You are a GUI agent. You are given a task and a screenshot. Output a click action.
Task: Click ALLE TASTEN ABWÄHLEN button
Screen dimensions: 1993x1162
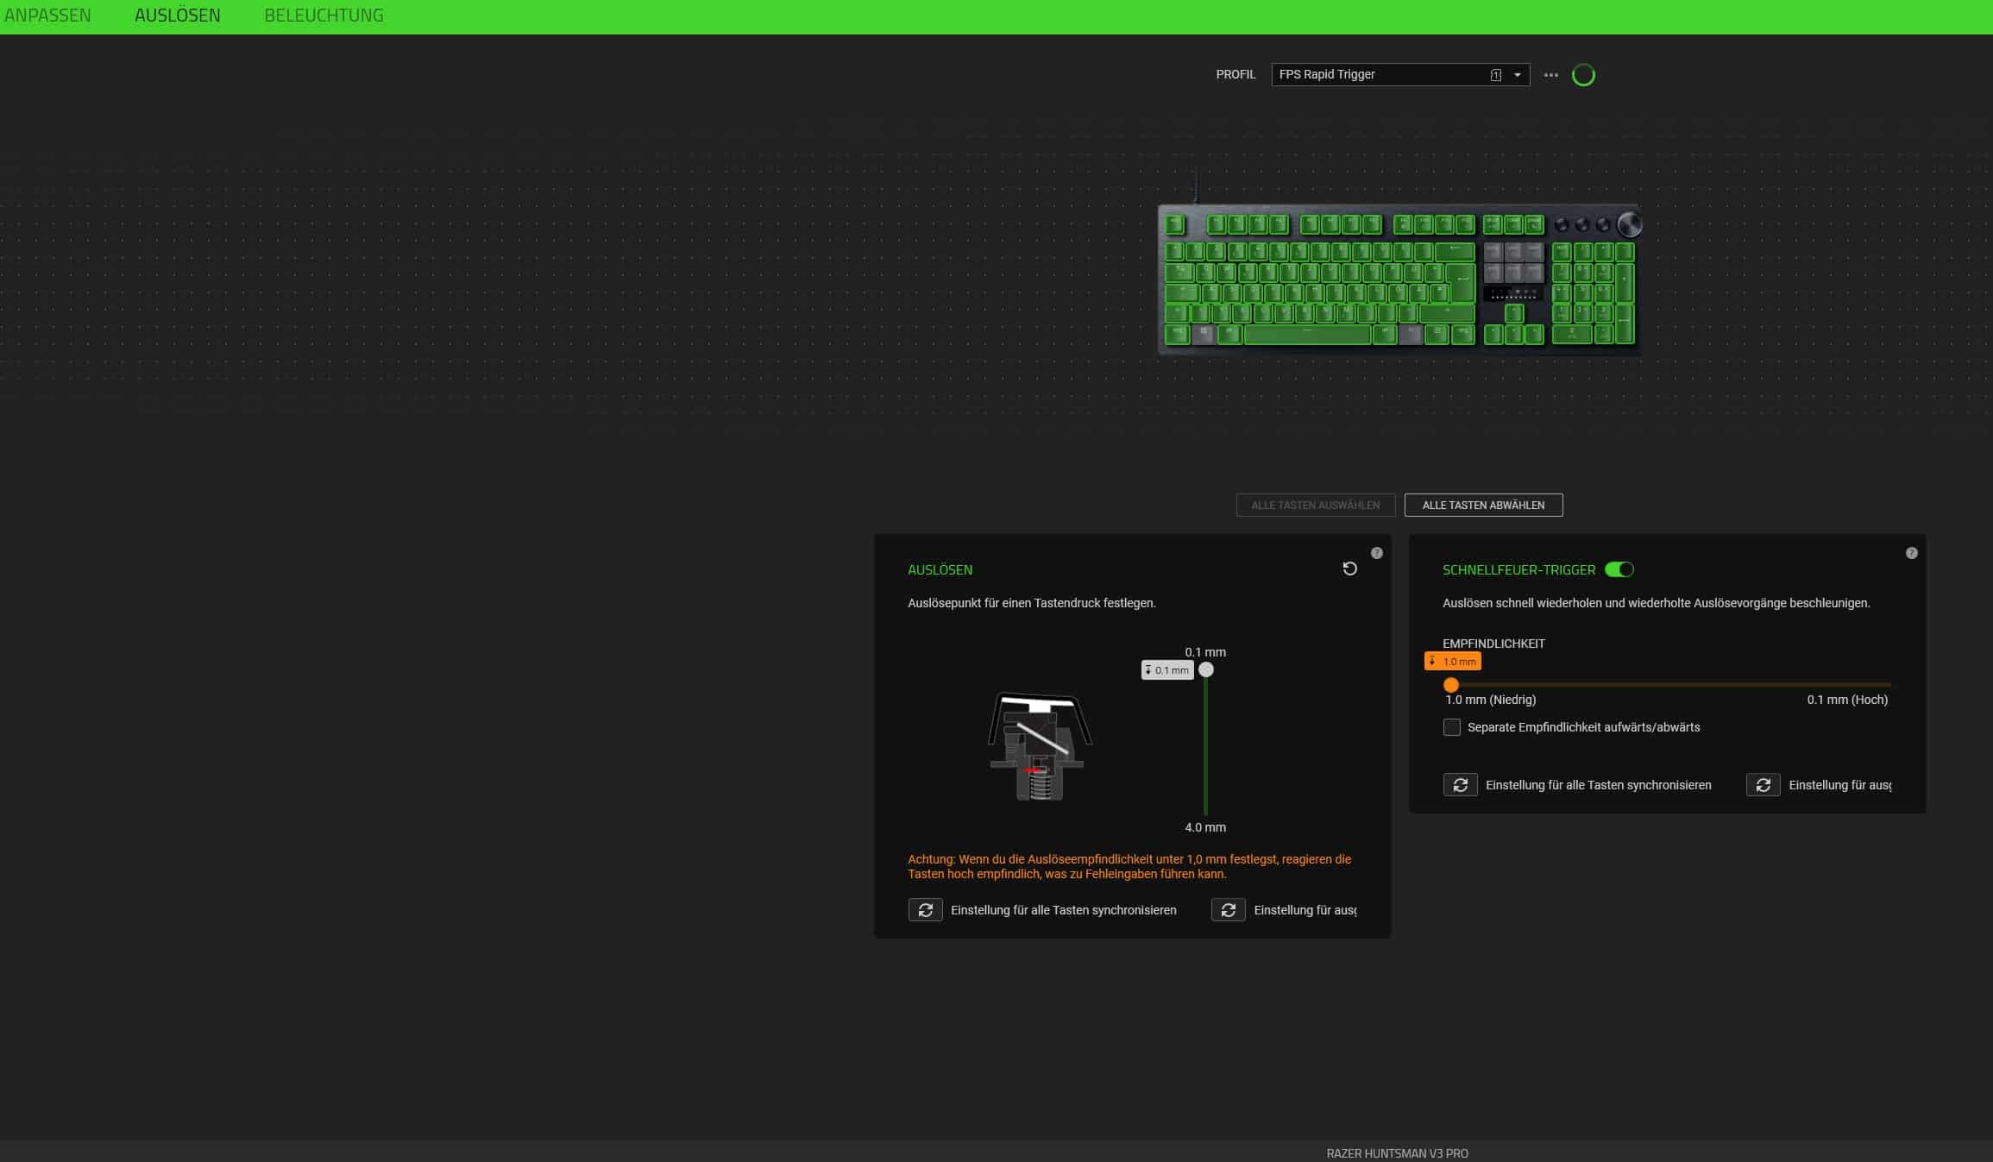click(x=1483, y=506)
